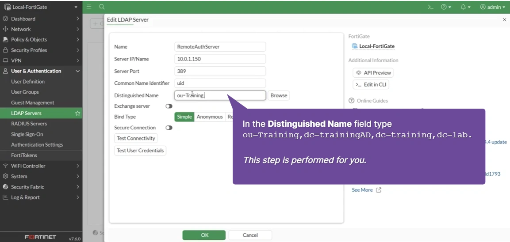Click the Local-FortiGate link under FortiGate
This screenshot has width=510, height=242.
[377, 46]
